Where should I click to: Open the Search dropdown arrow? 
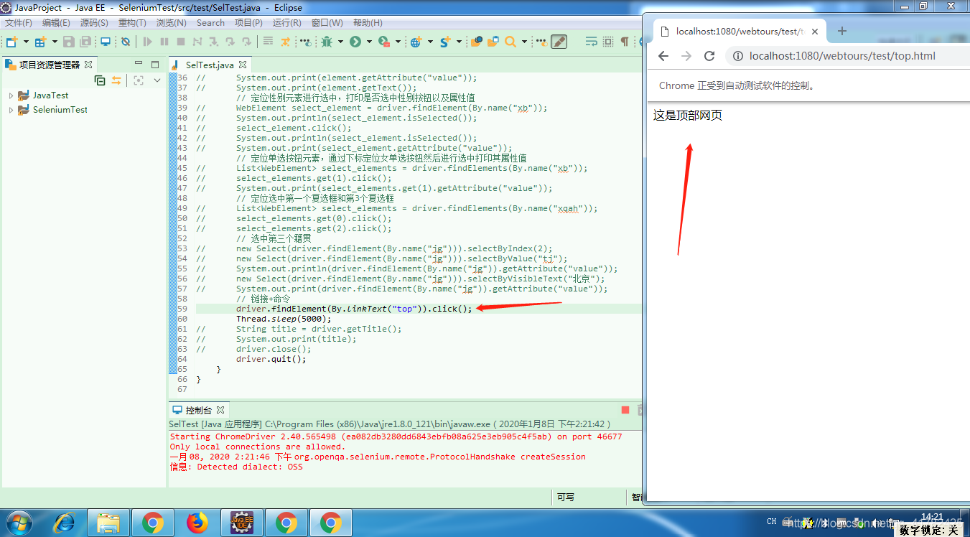click(524, 42)
